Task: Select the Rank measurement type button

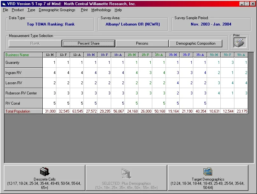Action: [35, 43]
